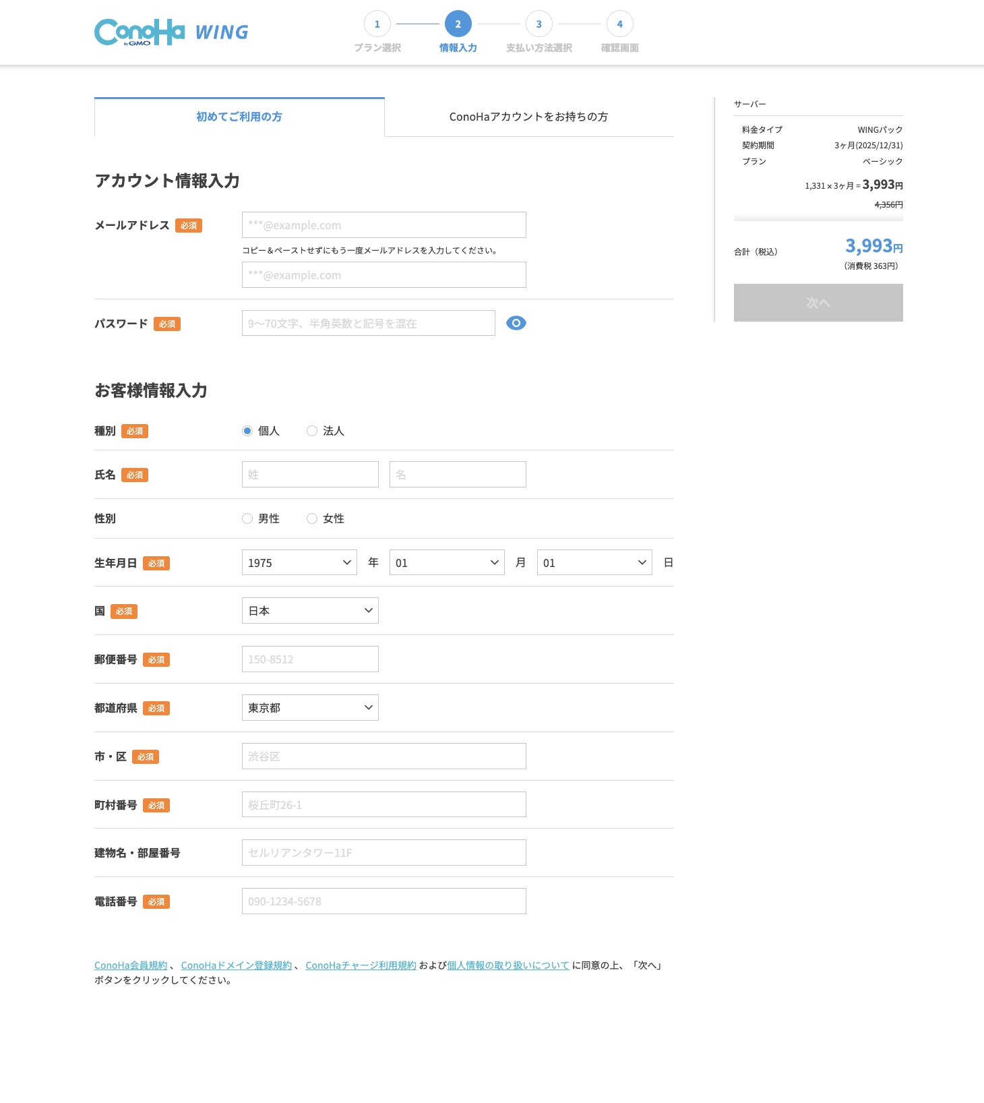This screenshot has width=984, height=1103.
Task: Select the 法人 radio button
Action: (312, 431)
